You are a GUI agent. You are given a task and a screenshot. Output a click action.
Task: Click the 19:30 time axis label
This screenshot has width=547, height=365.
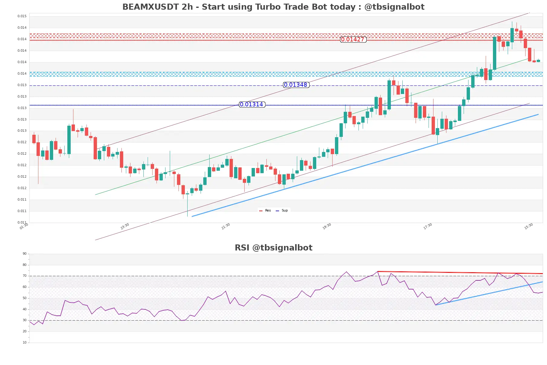click(x=327, y=226)
